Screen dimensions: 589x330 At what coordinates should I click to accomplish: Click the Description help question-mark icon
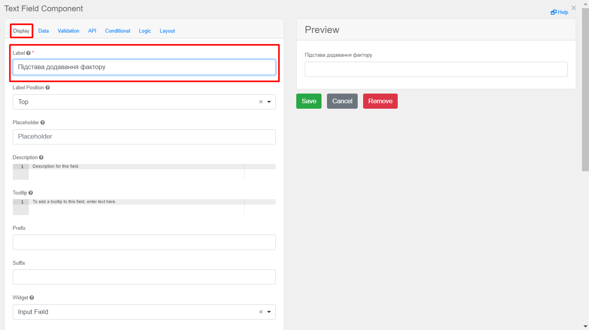tap(41, 158)
